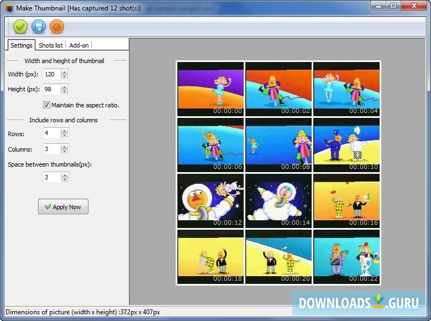Click the Apply Now button
This screenshot has width=431, height=321.
63,206
